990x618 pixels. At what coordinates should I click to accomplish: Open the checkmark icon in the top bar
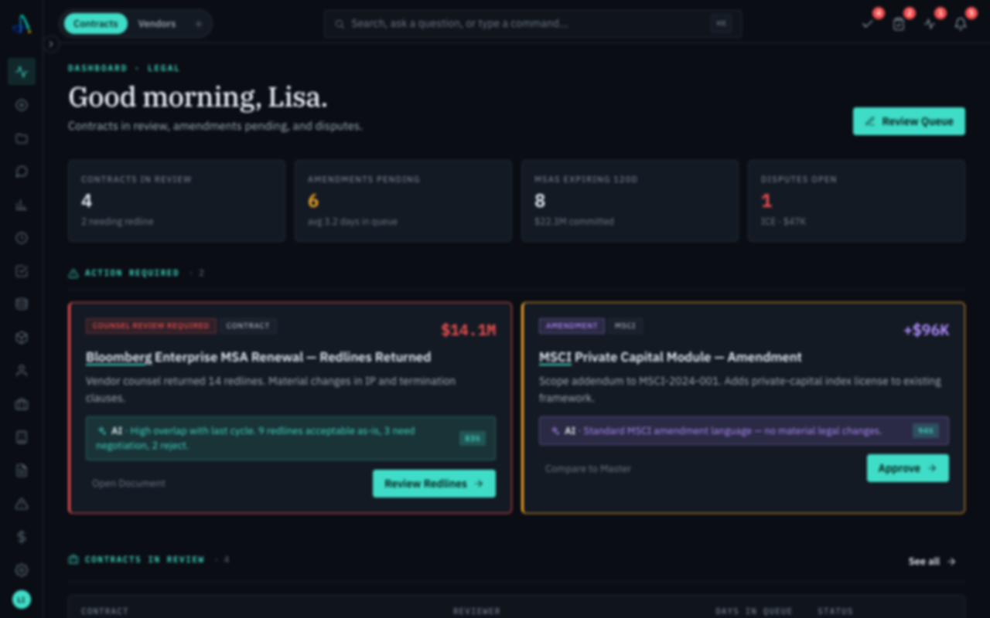click(x=868, y=24)
